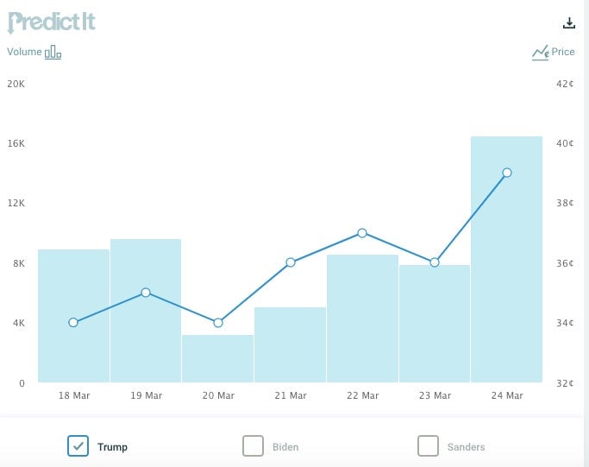The height and width of the screenshot is (467, 589).
Task: Uncheck the Trump checkbox
Action: pyautogui.click(x=78, y=446)
